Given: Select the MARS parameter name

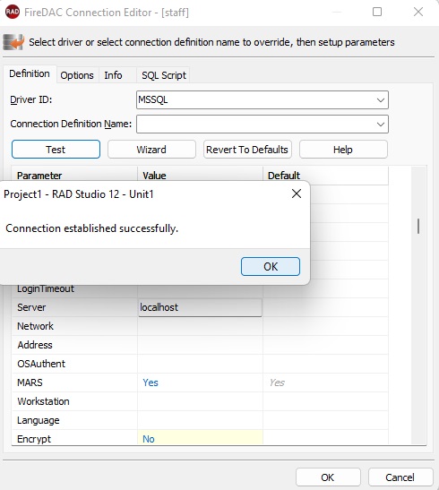Looking at the screenshot, I should click(x=30, y=383).
